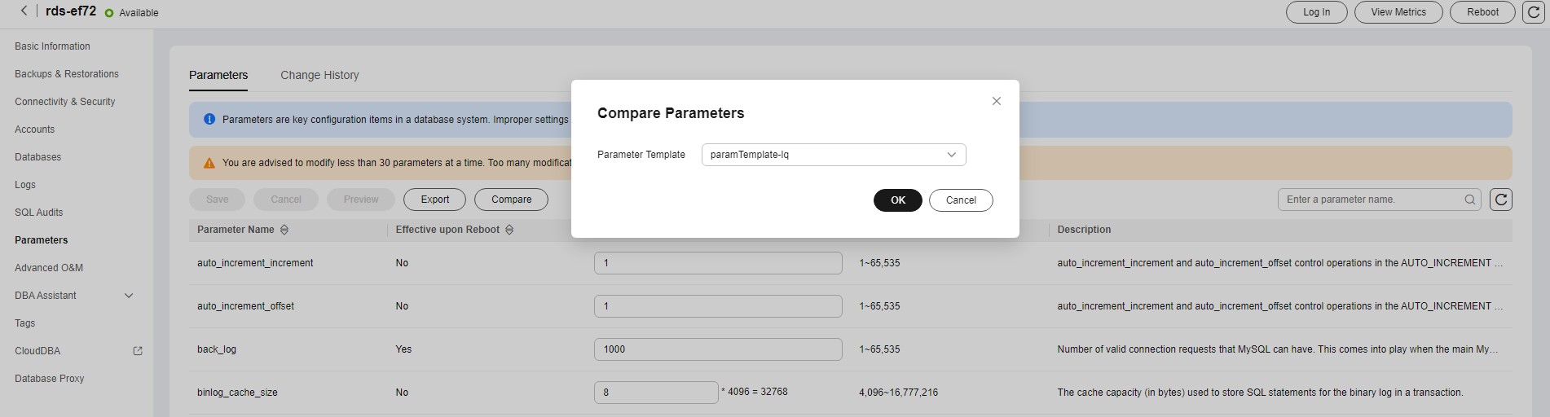Go to Backups & Restorations
This screenshot has width=1550, height=417.
coord(67,74)
